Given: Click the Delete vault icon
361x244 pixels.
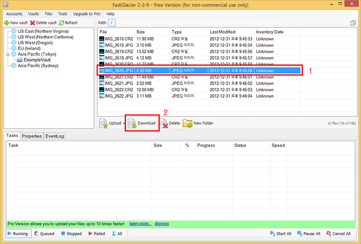Looking at the screenshot, I should [32, 22].
